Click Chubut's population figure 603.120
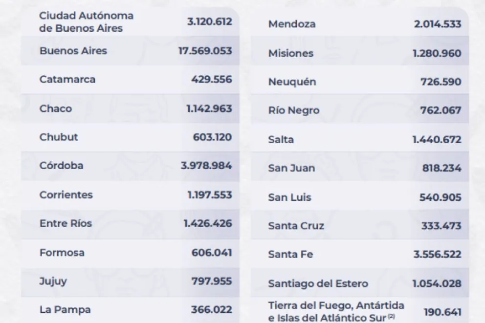The height and width of the screenshot is (323, 485). [x=212, y=137]
